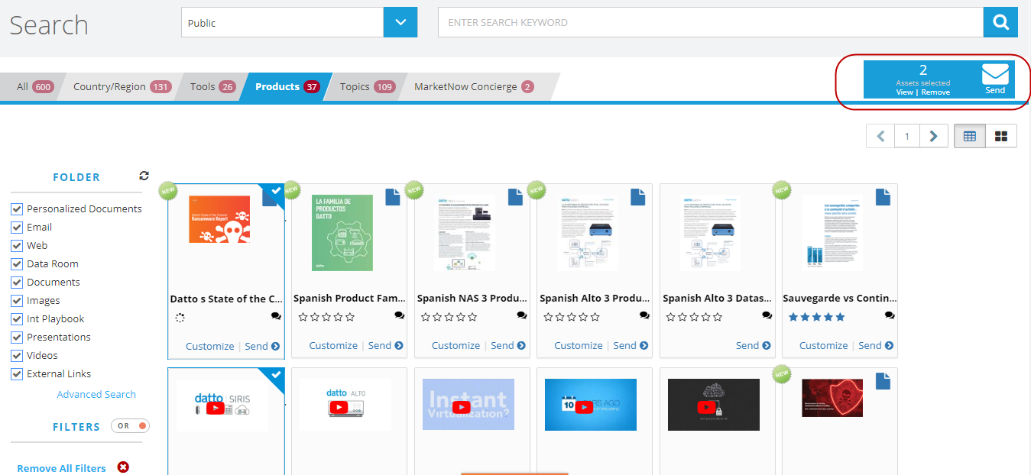Viewport: 1031px width, 475px height.
Task: Click Remove All Filters link
Action: (61, 468)
